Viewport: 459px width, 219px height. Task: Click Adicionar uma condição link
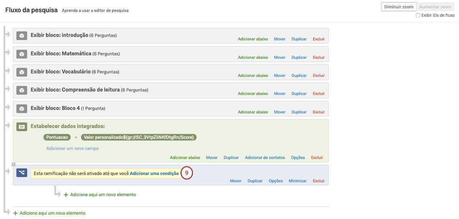pyautogui.click(x=154, y=173)
